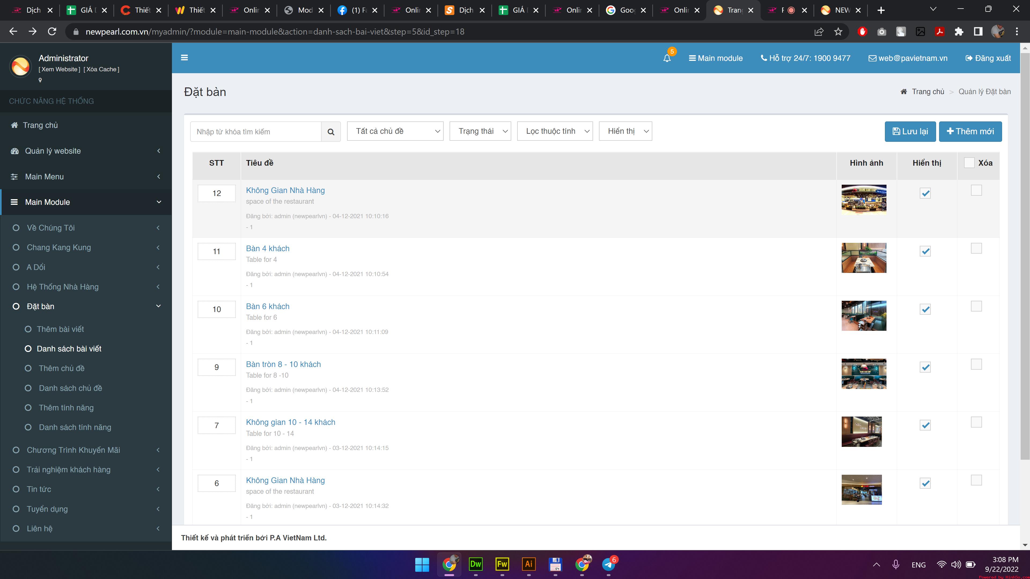Image resolution: width=1030 pixels, height=579 pixels.
Task: Open a new browser tab
Action: (x=881, y=10)
